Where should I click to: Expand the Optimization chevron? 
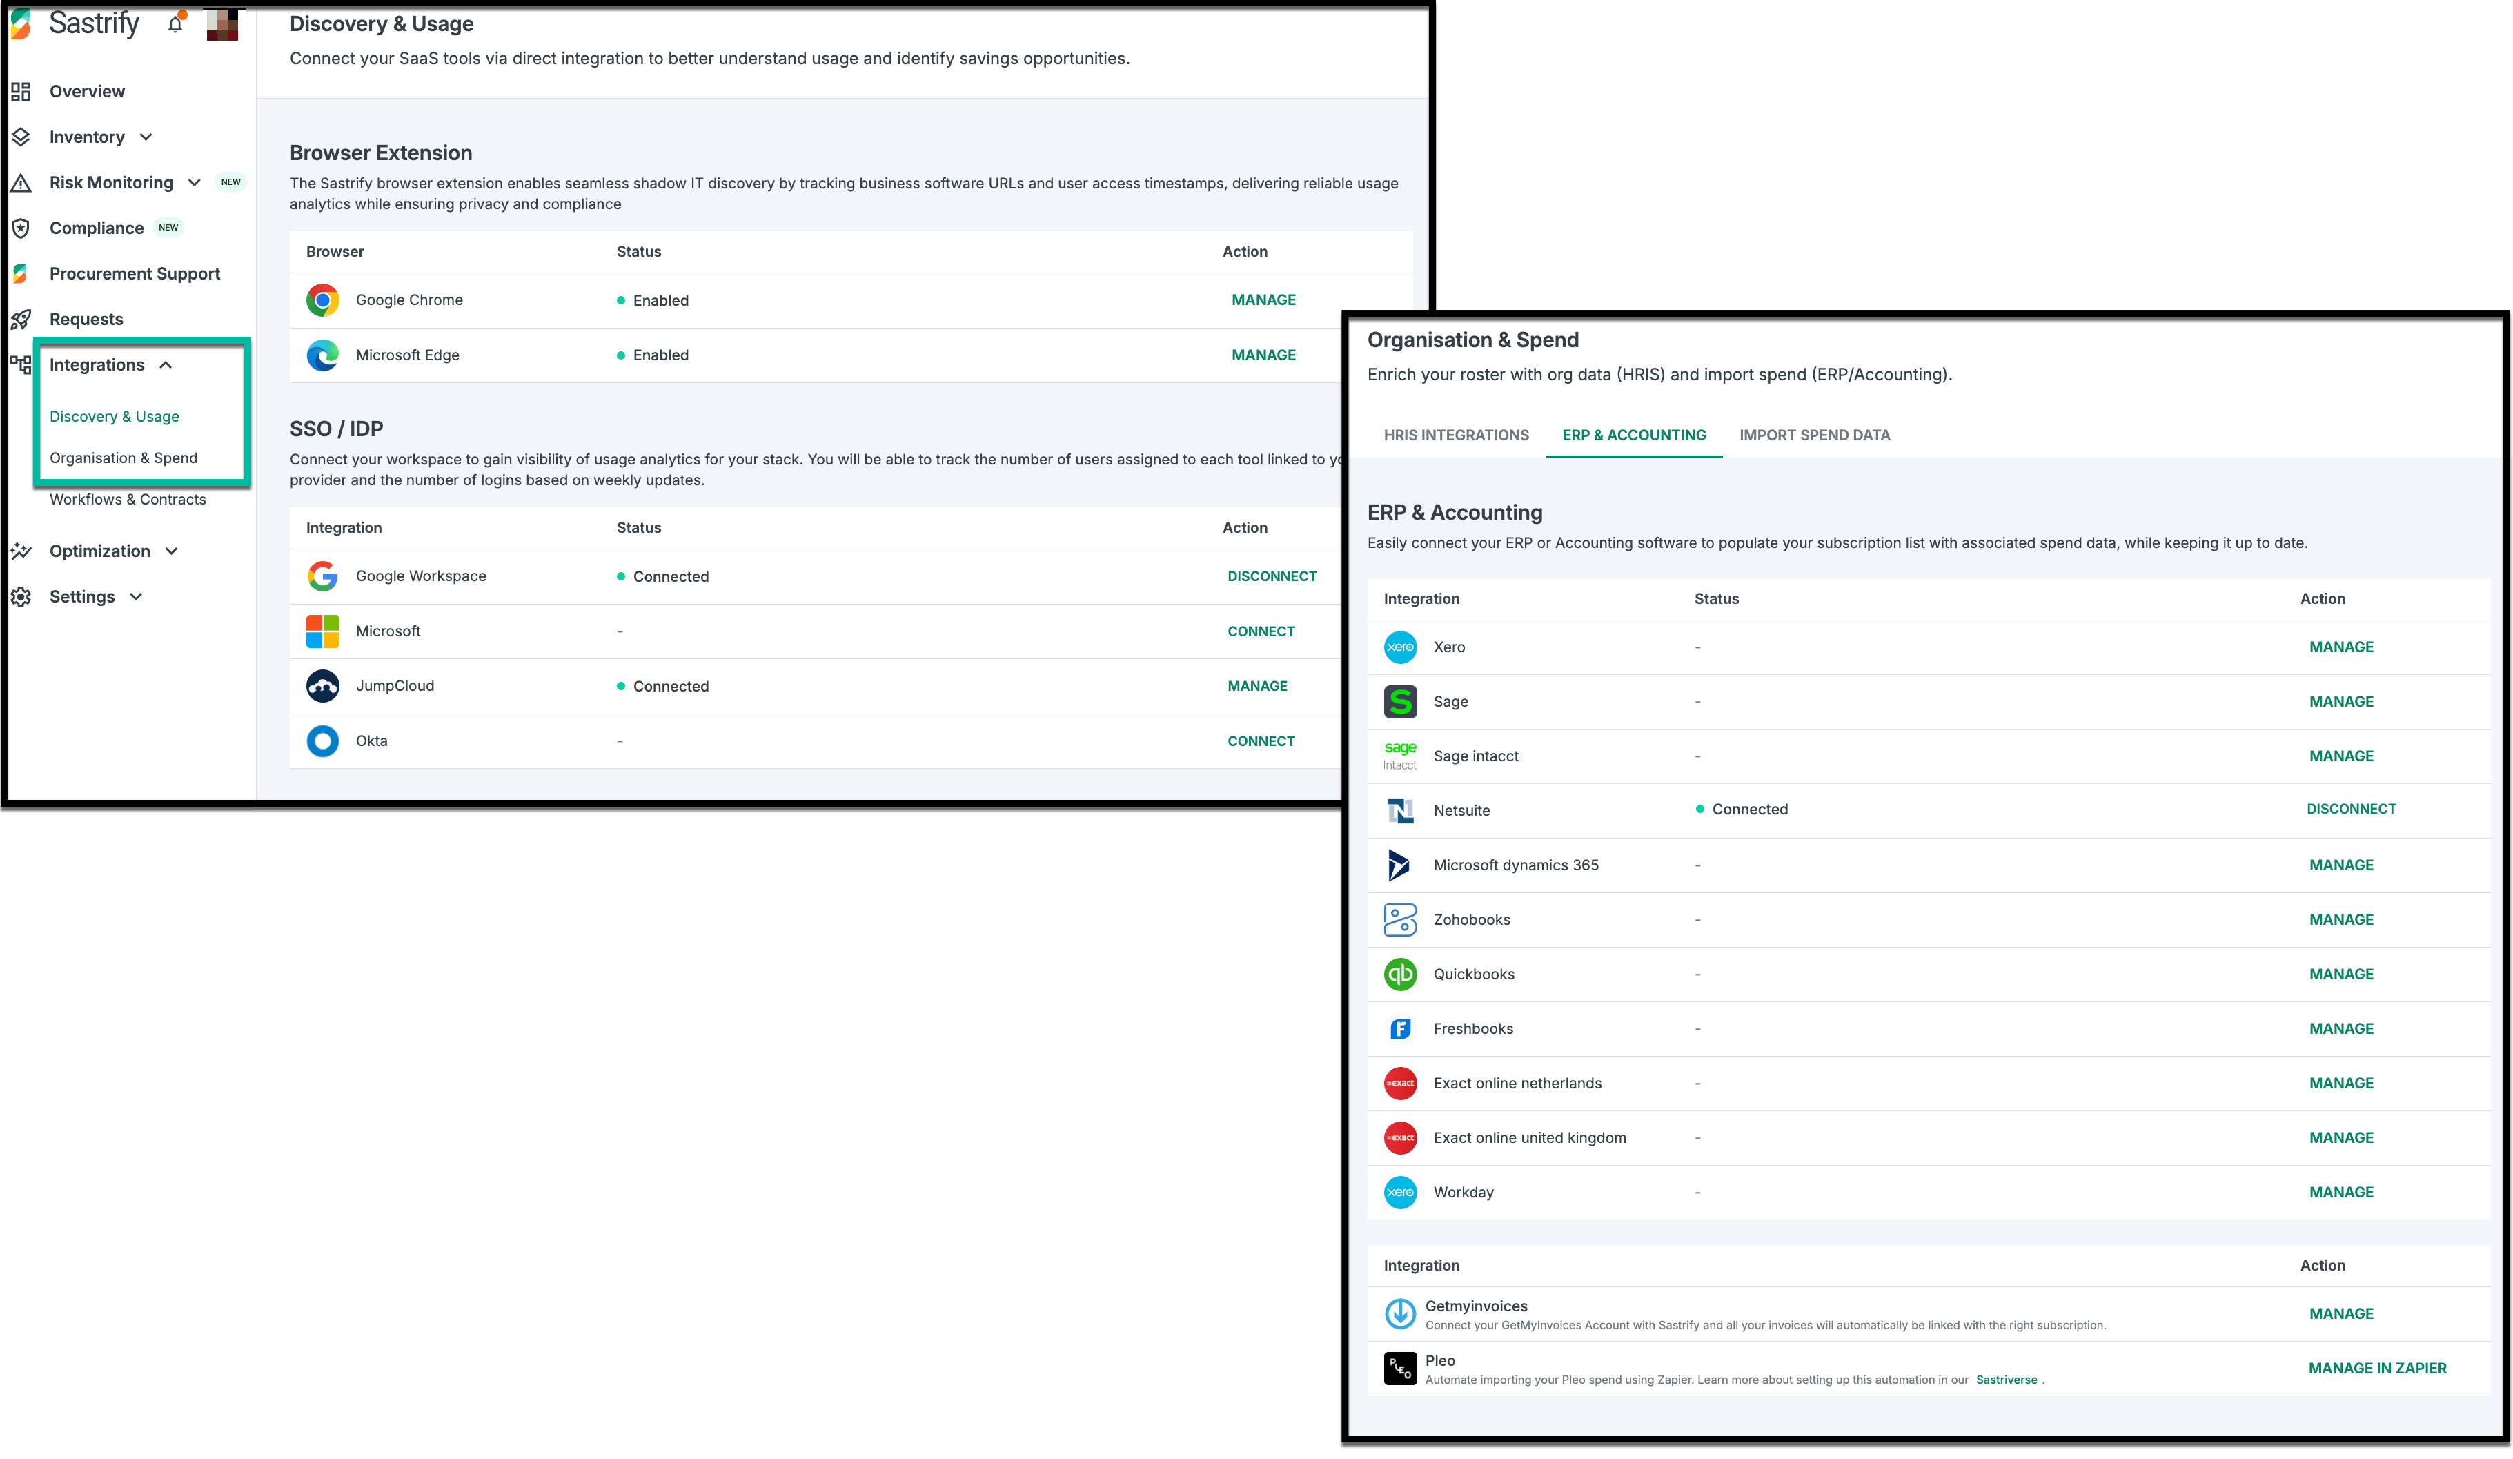[172, 551]
